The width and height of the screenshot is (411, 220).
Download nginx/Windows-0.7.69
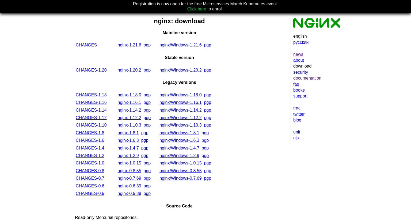click(181, 178)
